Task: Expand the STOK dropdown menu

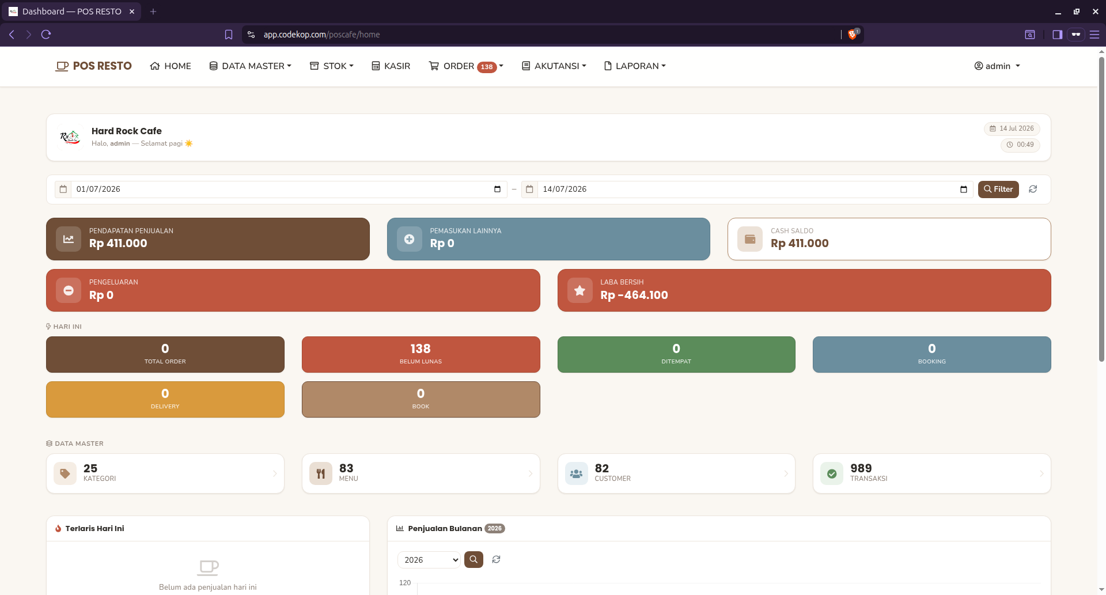Action: (332, 66)
